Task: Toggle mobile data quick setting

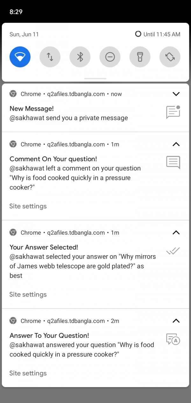Action: point(50,57)
